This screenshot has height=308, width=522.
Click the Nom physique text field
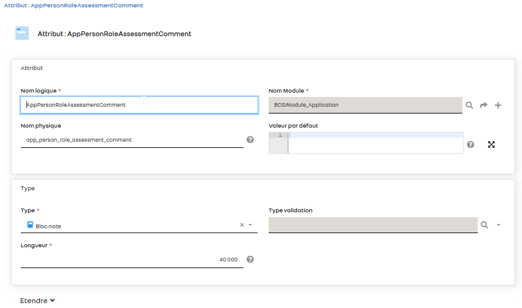pyautogui.click(x=132, y=140)
